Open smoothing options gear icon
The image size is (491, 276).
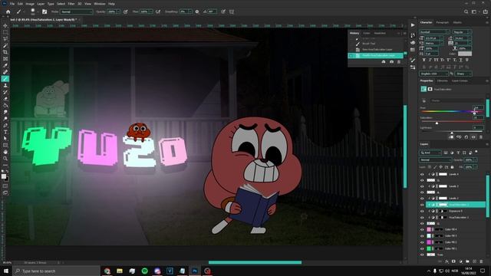click(x=197, y=11)
